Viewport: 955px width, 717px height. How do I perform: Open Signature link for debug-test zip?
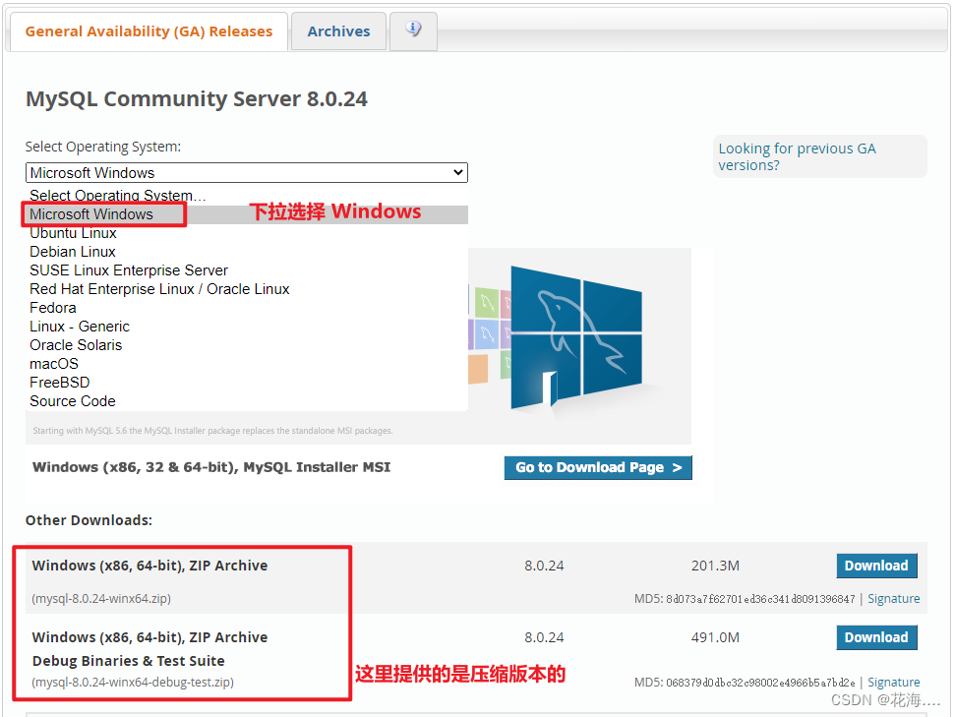[x=893, y=683]
